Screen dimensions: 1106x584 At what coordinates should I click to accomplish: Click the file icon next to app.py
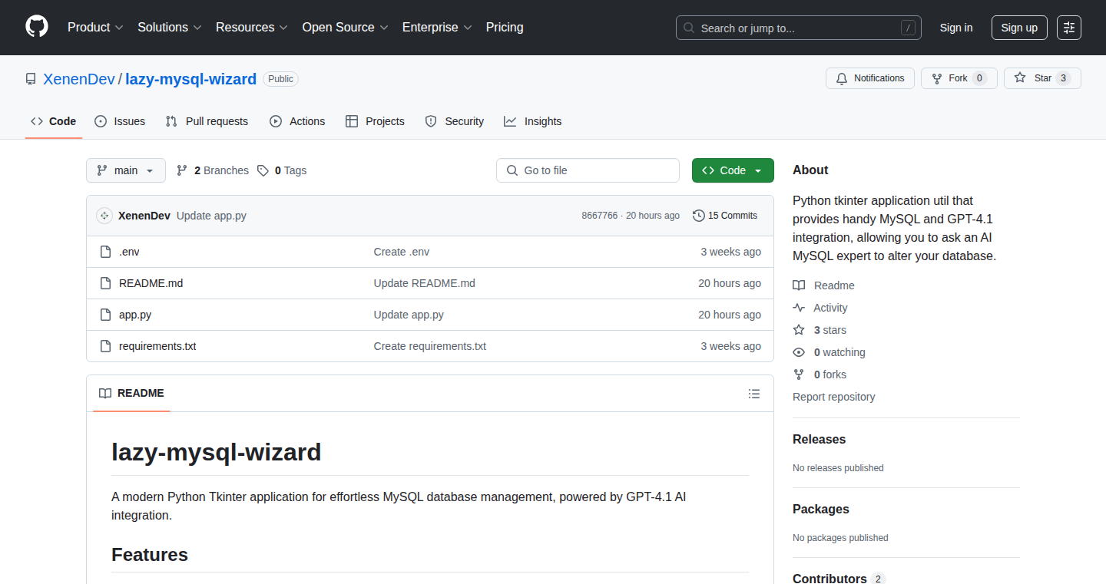[x=106, y=315]
